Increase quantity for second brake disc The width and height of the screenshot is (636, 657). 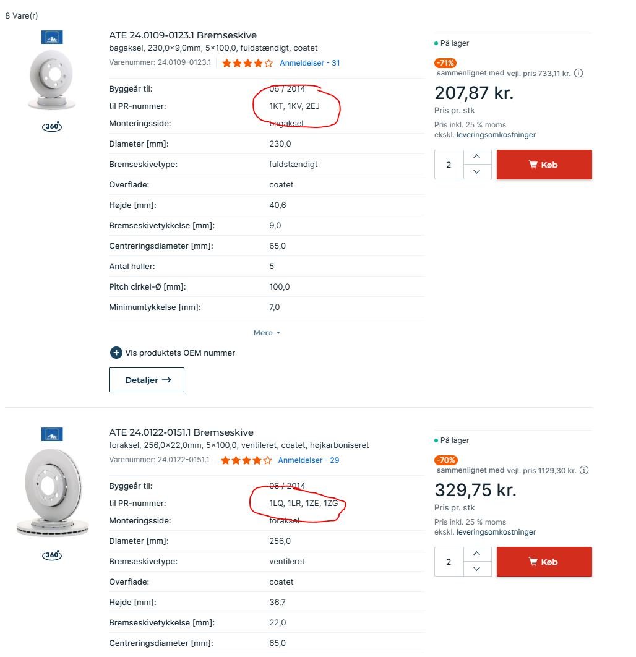pos(477,554)
